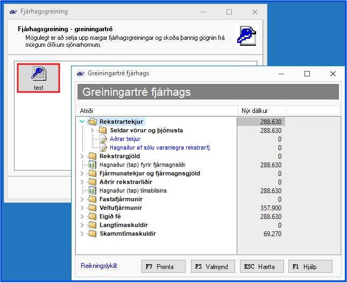Click the Rekstrartekjur folder icon
This screenshot has height=283, width=347.
pyautogui.click(x=92, y=122)
